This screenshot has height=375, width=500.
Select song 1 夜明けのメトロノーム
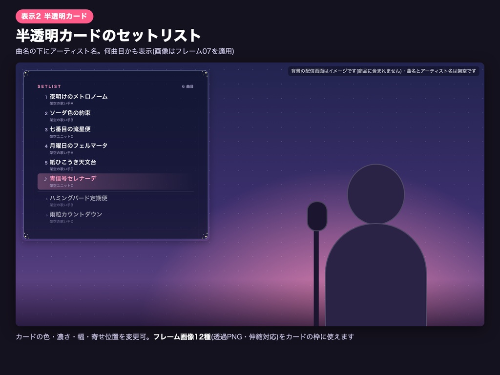[x=79, y=96]
